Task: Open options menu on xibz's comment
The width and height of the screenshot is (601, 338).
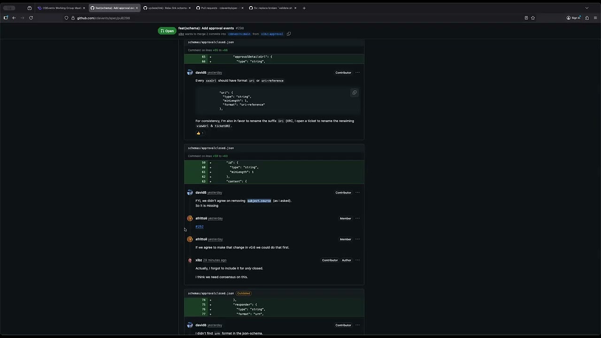Action: (357, 260)
